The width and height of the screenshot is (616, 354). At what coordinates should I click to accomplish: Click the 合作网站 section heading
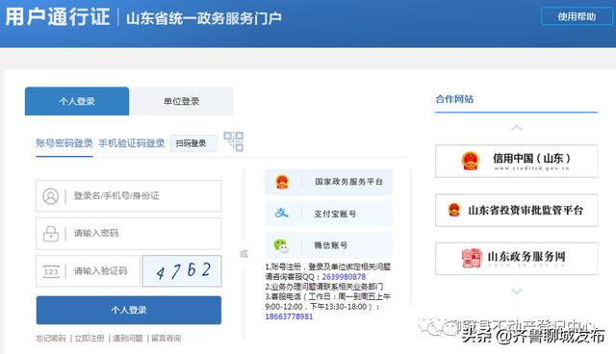(454, 99)
